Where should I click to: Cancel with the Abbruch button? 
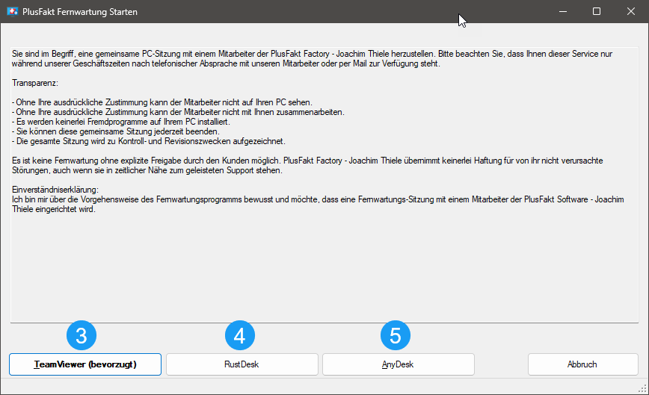(x=582, y=364)
